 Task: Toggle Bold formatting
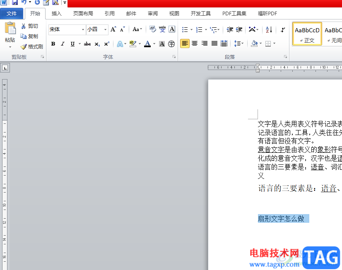point(53,44)
